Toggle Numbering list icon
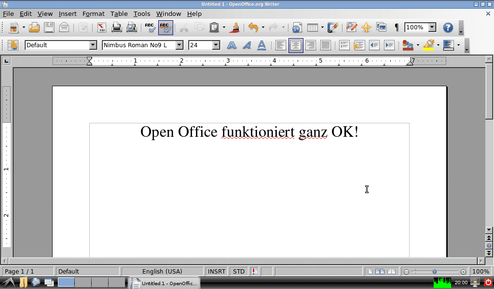 point(344,45)
